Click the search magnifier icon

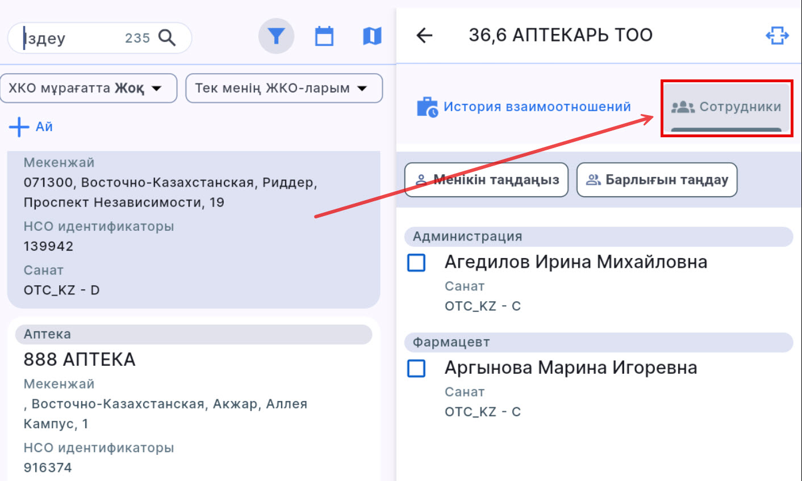coord(167,38)
